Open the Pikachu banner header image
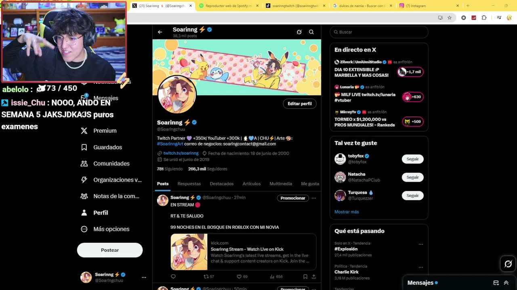Viewport: 517px width, 290px height. pyautogui.click(x=237, y=67)
